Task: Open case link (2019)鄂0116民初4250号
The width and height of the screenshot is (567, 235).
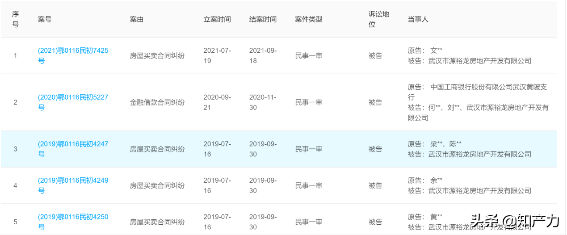Action: [x=73, y=222]
